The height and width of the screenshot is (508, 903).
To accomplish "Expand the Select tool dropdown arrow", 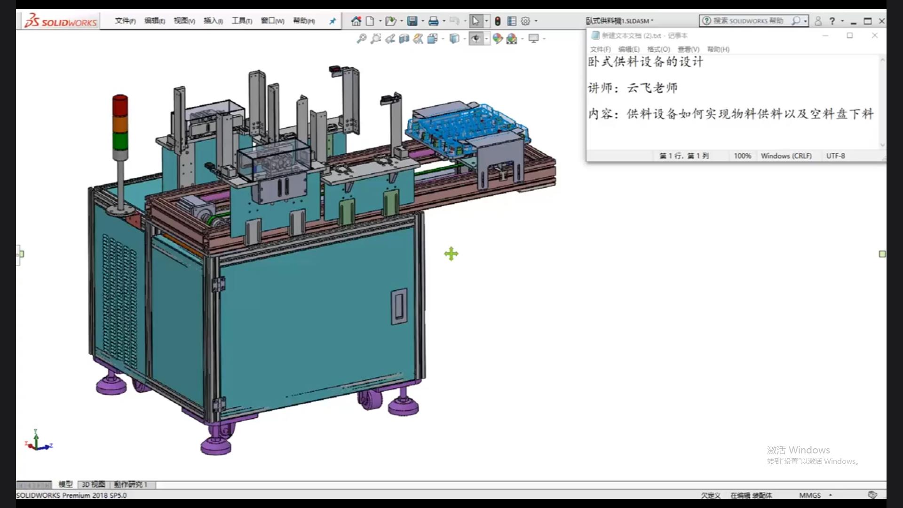I will coord(486,21).
